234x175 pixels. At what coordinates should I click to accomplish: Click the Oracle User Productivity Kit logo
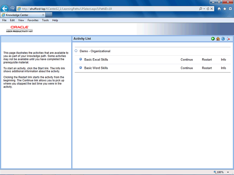(19, 29)
